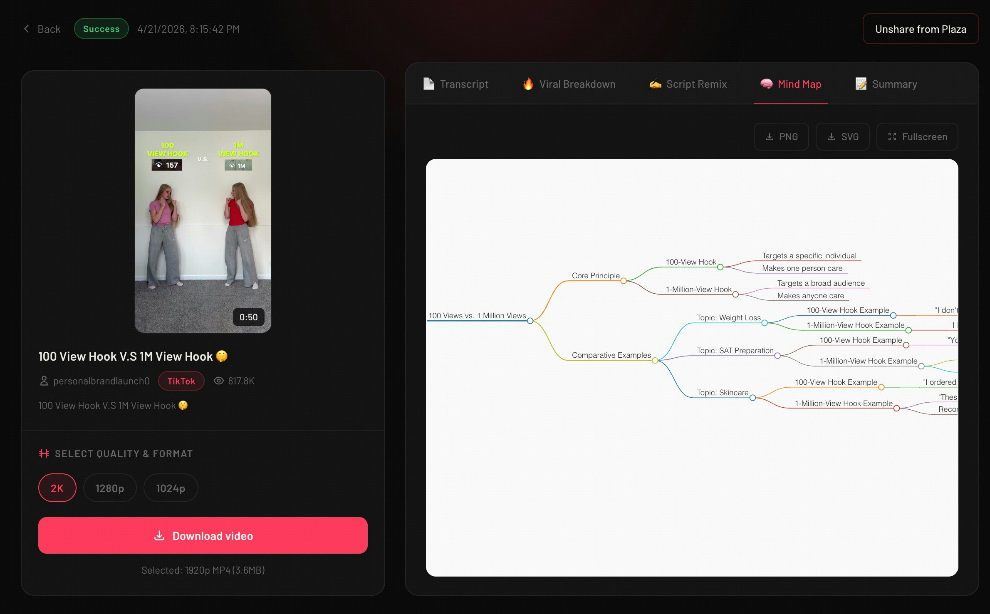This screenshot has width=990, height=614.
Task: Collapse 1-Million-View Hook Example under Weight Loss
Action: [908, 330]
